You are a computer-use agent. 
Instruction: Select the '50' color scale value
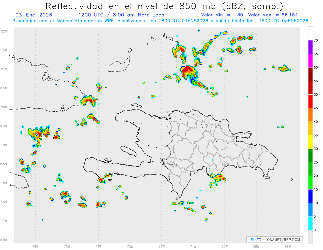(316, 95)
